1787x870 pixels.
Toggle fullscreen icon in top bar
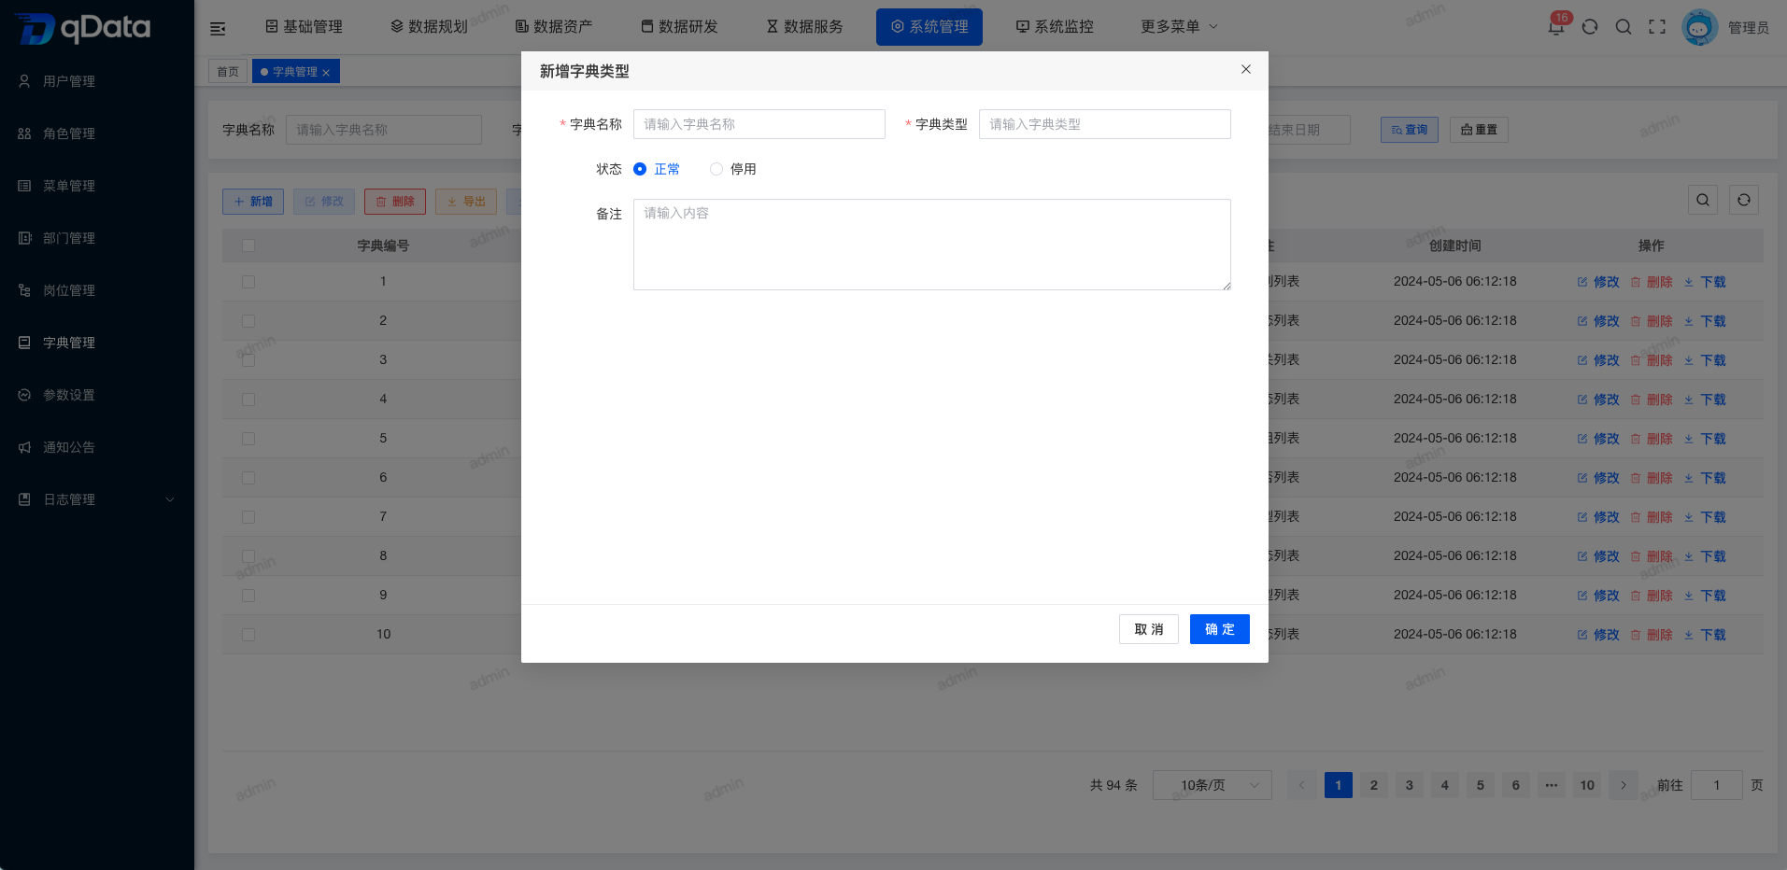1657,27
